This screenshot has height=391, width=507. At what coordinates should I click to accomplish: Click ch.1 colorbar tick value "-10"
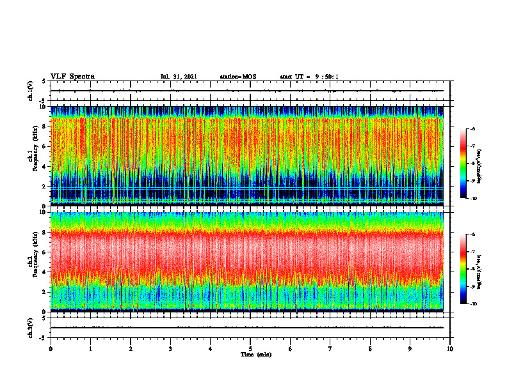pos(473,199)
